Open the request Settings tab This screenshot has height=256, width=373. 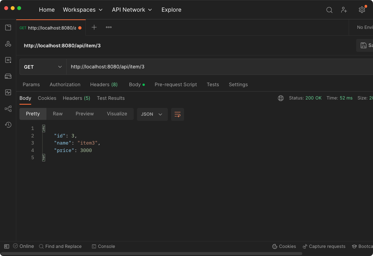point(238,85)
